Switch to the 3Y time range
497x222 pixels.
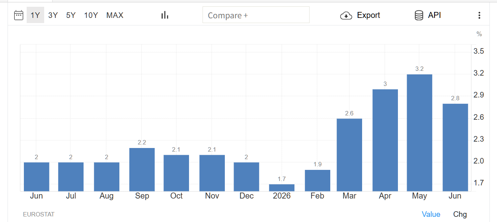coord(53,15)
